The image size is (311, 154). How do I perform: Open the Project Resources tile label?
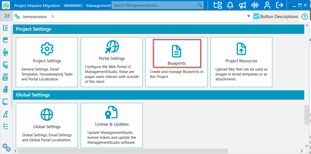(x=241, y=61)
